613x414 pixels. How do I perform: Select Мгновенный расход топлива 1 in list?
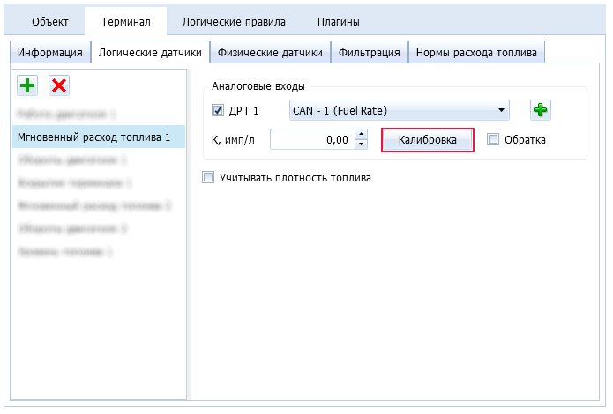tap(94, 137)
